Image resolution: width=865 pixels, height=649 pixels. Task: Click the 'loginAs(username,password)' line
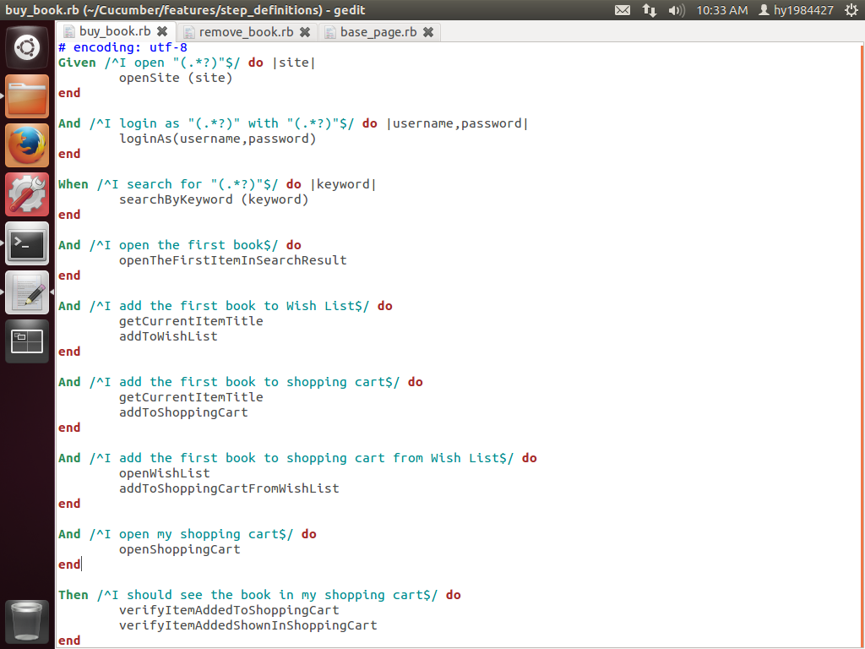coord(217,139)
